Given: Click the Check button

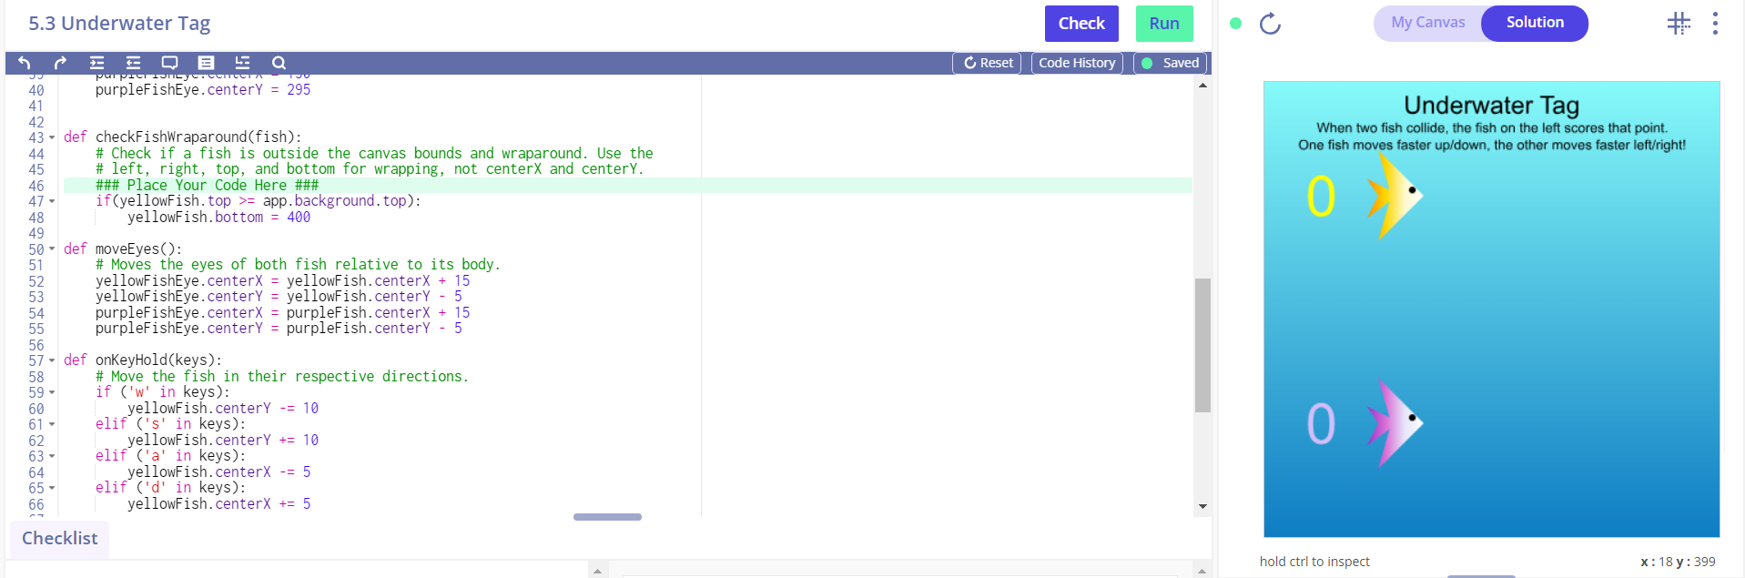Looking at the screenshot, I should point(1081,24).
